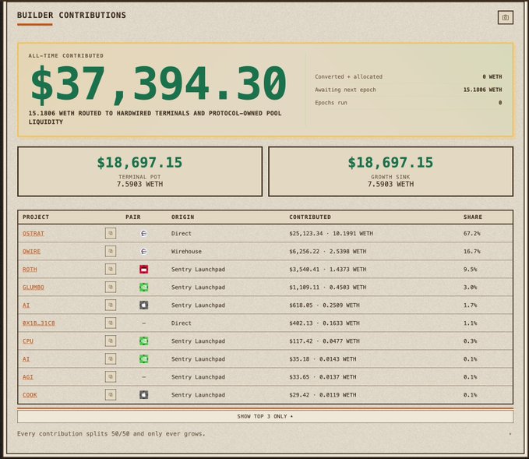The image size is (529, 459).
Task: Open the CPU project link
Action: point(28,341)
